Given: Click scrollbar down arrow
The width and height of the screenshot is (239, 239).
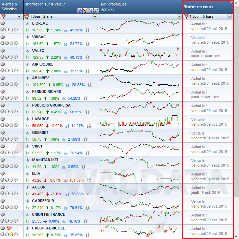Looking at the screenshot, I should click(236, 236).
